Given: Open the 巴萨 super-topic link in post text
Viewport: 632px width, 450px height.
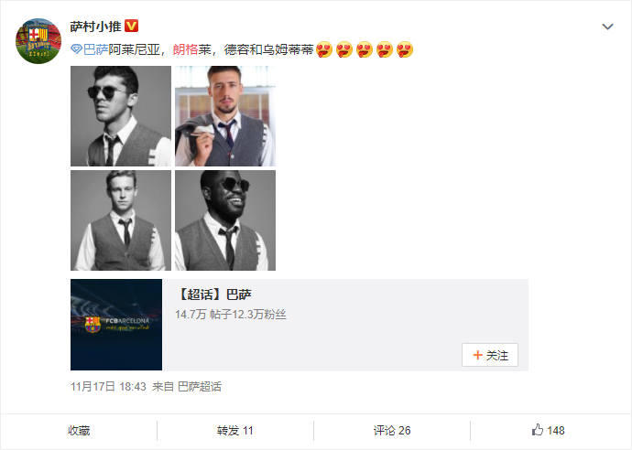Looking at the screenshot, I should tap(95, 49).
